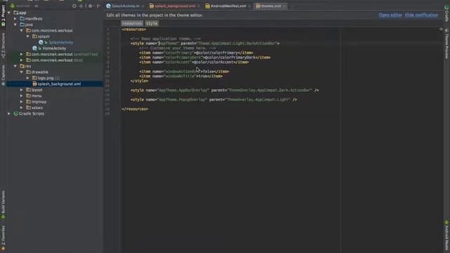Collapse the java folder
Image resolution: width=450 pixels, height=253 pixels.
15,25
